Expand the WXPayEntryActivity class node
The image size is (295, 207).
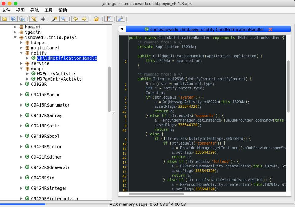pyautogui.click(x=27, y=79)
